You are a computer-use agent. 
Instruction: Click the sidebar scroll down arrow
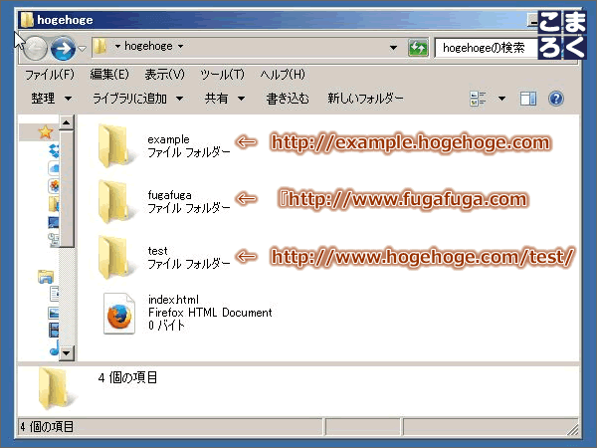[x=67, y=352]
